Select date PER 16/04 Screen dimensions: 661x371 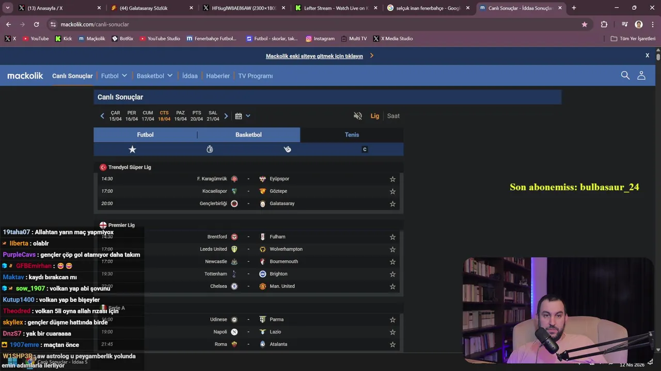132,116
